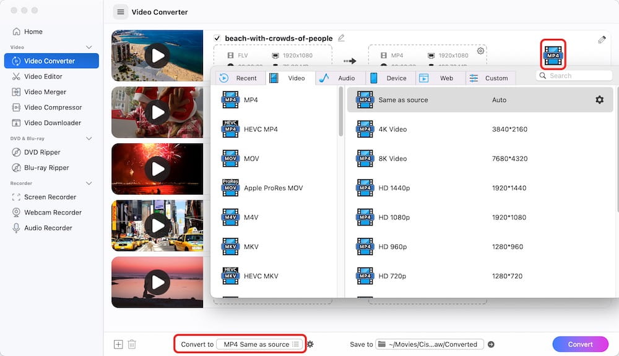Switch to the Web tab

pyautogui.click(x=441, y=78)
